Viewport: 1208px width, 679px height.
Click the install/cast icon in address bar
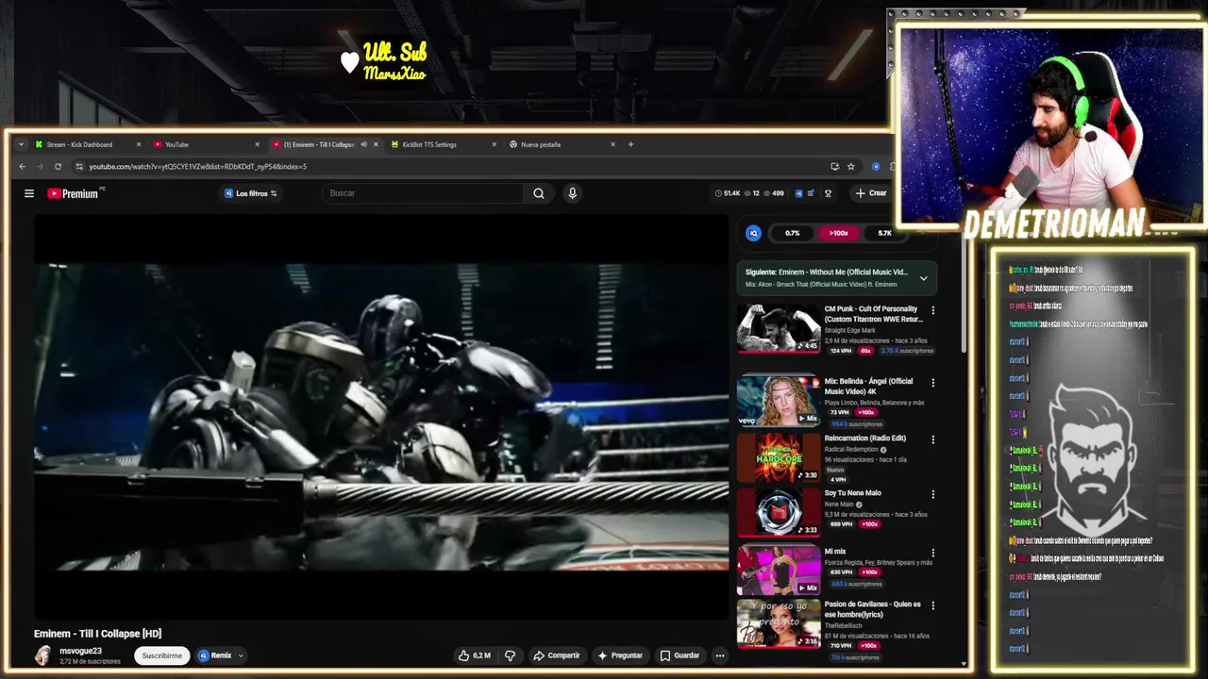click(834, 167)
